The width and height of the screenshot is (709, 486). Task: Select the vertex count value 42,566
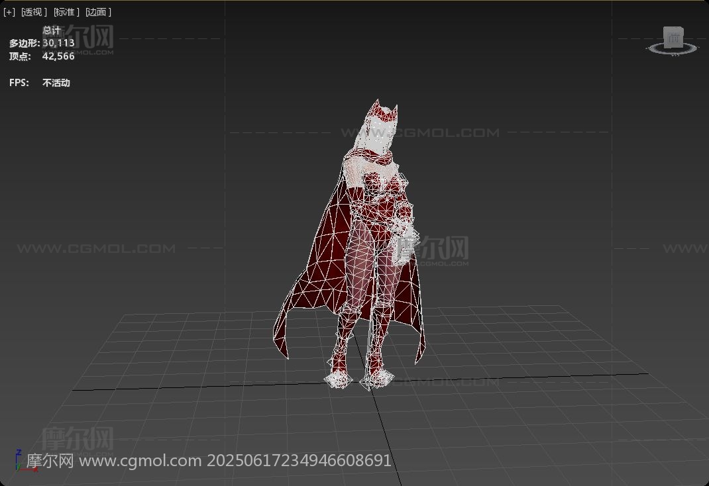[x=58, y=56]
